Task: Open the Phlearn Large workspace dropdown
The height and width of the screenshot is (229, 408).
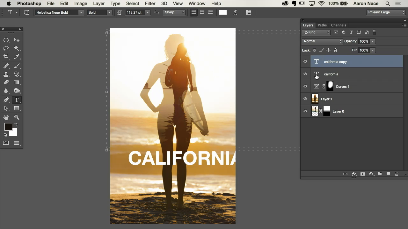Action: [x=386, y=12]
